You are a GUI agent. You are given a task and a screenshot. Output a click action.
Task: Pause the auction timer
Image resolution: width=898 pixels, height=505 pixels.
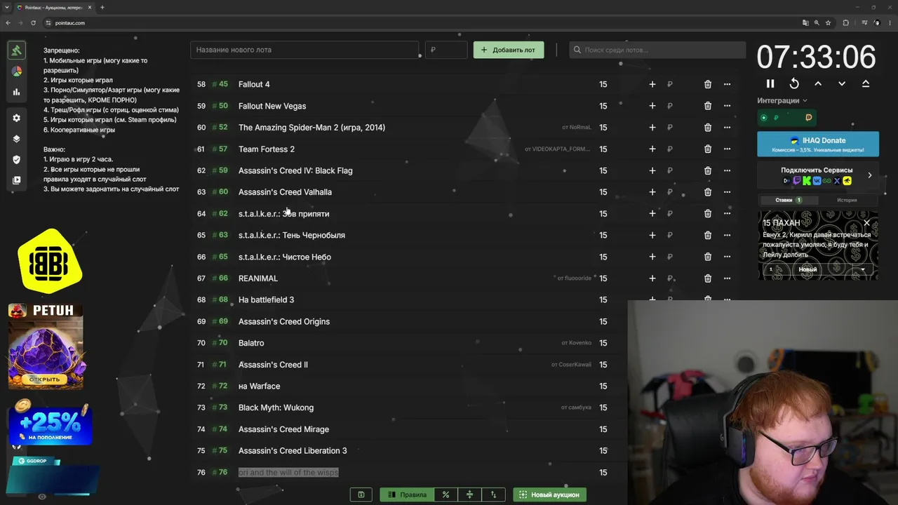(770, 83)
